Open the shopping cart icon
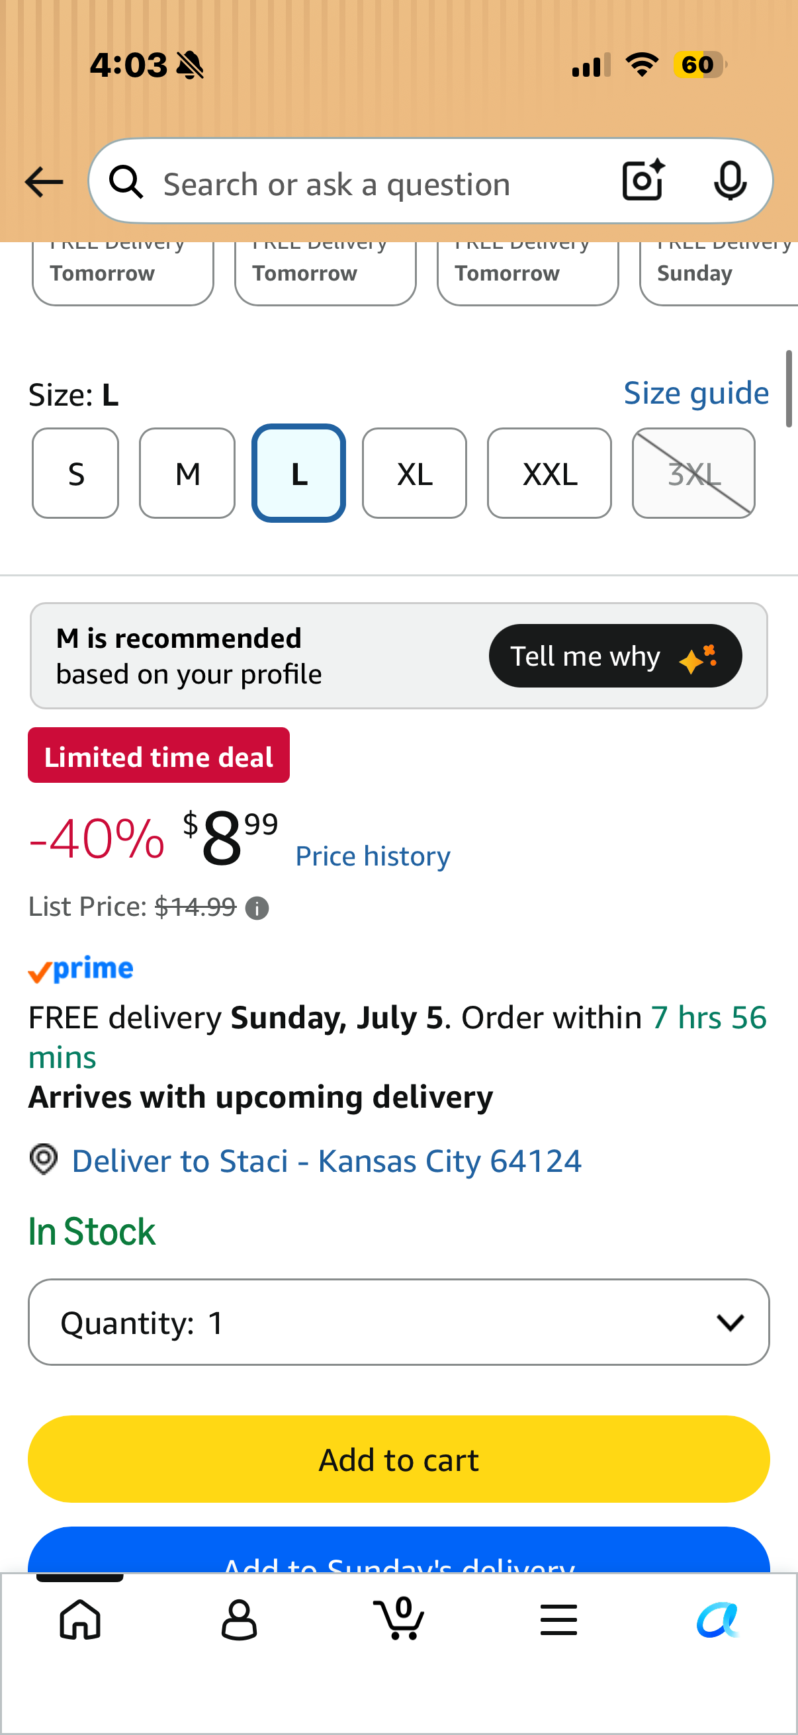 [398, 1618]
